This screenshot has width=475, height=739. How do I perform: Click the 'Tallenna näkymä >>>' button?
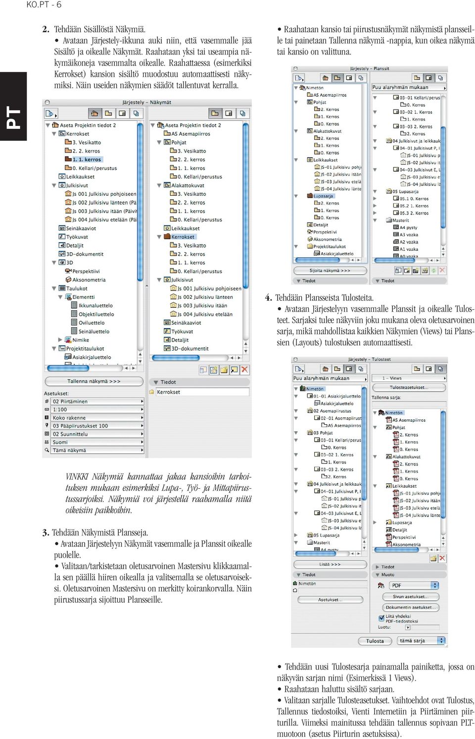coord(94,382)
